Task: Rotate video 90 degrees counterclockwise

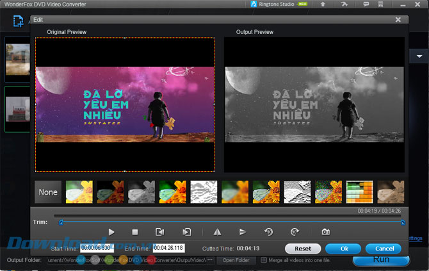Action: (269, 232)
